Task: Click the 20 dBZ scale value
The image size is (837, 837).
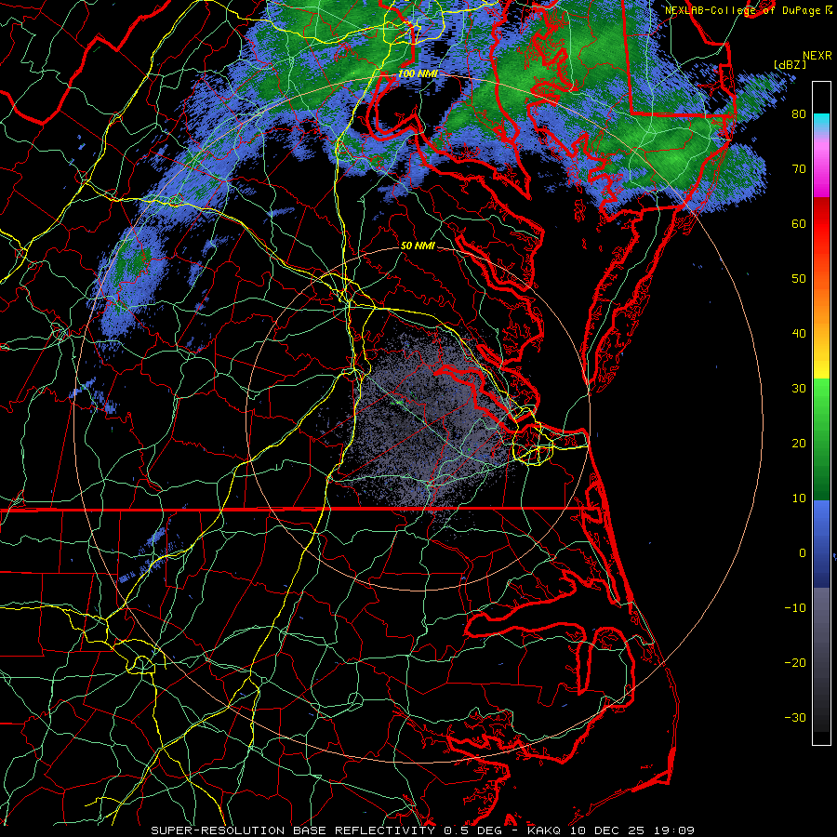Action: 799,444
